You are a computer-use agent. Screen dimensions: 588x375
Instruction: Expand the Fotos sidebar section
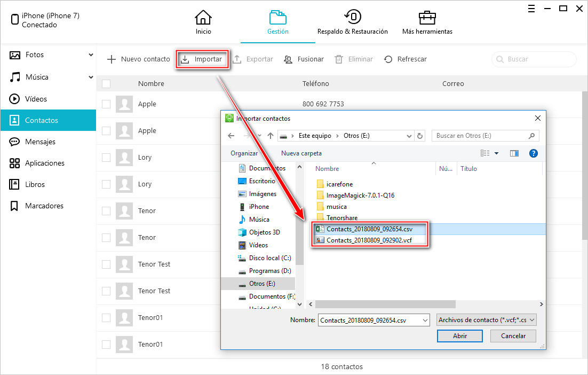91,55
